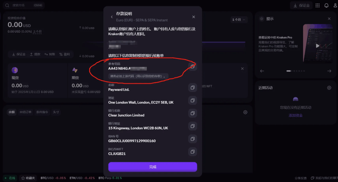Open the apps grid menu
338x182 pixels.
point(318,5)
